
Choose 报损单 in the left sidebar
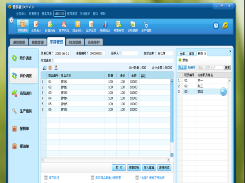[23, 129]
